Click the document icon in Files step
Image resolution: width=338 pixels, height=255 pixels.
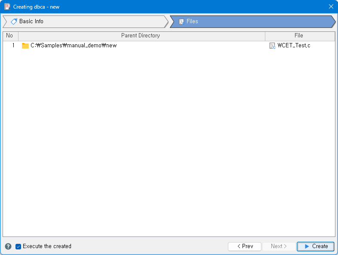coord(181,22)
